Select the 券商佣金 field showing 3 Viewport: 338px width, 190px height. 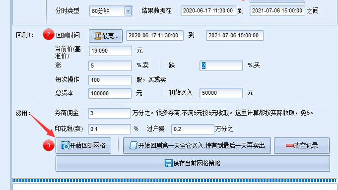(109, 113)
